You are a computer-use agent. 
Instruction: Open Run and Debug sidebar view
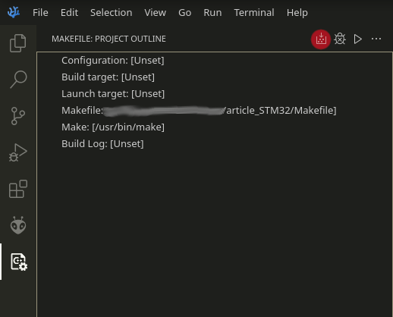point(18,152)
